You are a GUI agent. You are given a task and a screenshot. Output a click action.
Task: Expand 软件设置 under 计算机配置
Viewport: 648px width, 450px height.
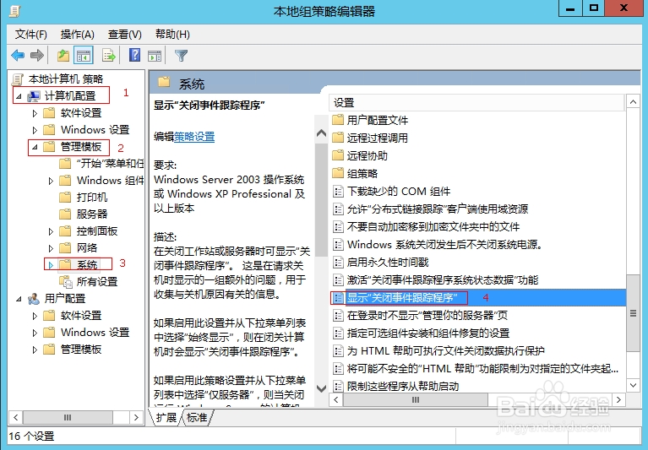pos(35,113)
